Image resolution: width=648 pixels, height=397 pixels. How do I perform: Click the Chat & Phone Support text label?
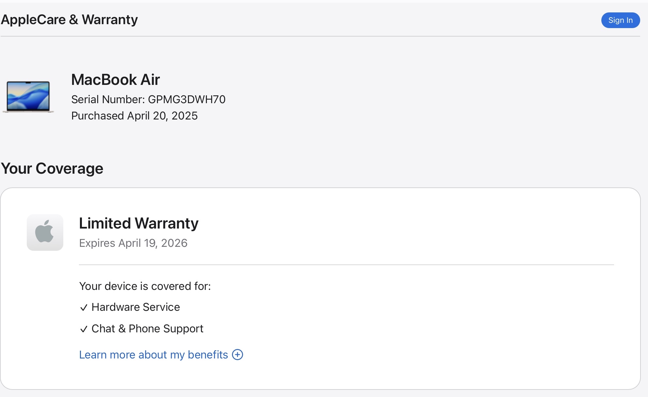(147, 328)
